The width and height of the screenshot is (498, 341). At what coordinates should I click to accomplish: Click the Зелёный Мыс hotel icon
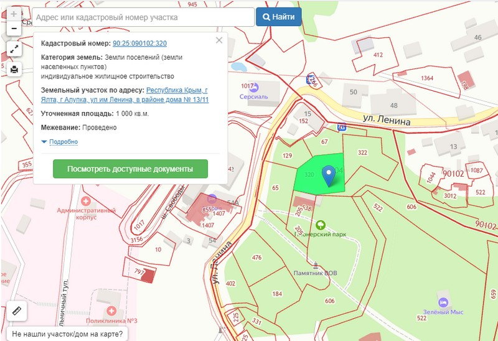click(443, 302)
